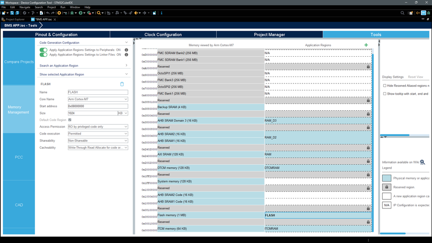Screen dimensions: 432x243
Task: Start the Debug bug icon in toolbar
Action: click(72, 13)
